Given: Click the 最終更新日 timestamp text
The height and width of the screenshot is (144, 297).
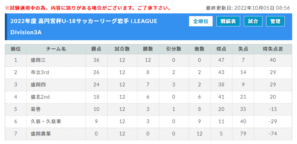Looking at the screenshot, I should [248, 8].
